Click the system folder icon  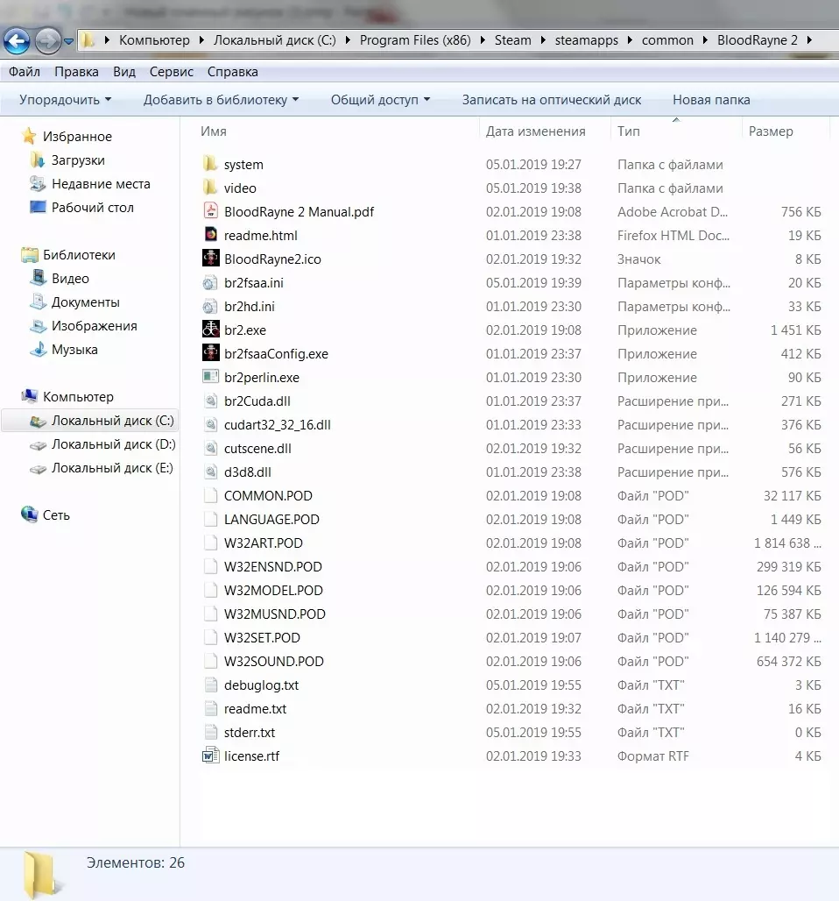point(210,164)
